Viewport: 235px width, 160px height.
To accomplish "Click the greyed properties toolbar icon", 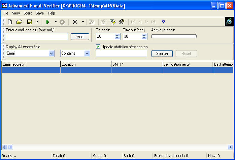I will (x=103, y=22).
